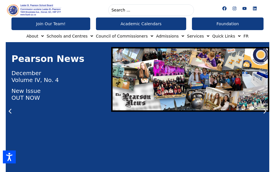
Task: Expand the Admissions menu chevron
Action: [183, 36]
